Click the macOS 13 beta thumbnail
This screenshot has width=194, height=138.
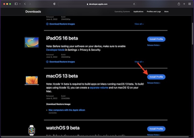click(x=32, y=81)
